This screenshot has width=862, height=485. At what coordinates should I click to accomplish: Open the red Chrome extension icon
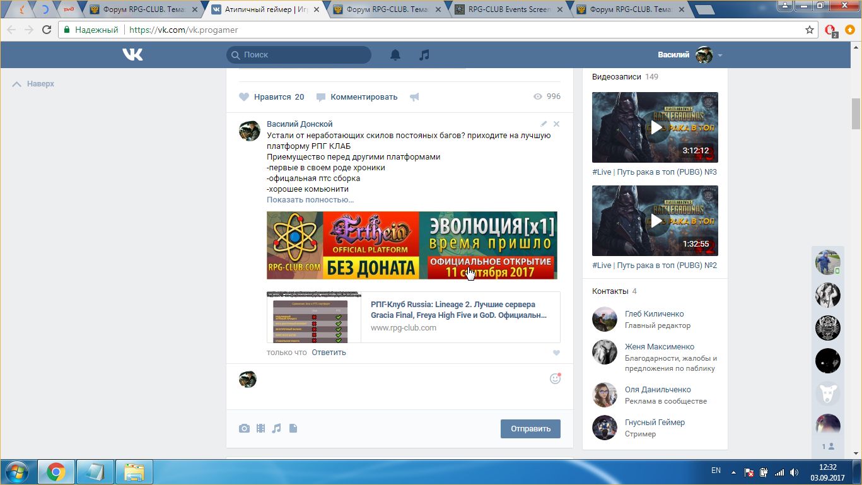[830, 30]
